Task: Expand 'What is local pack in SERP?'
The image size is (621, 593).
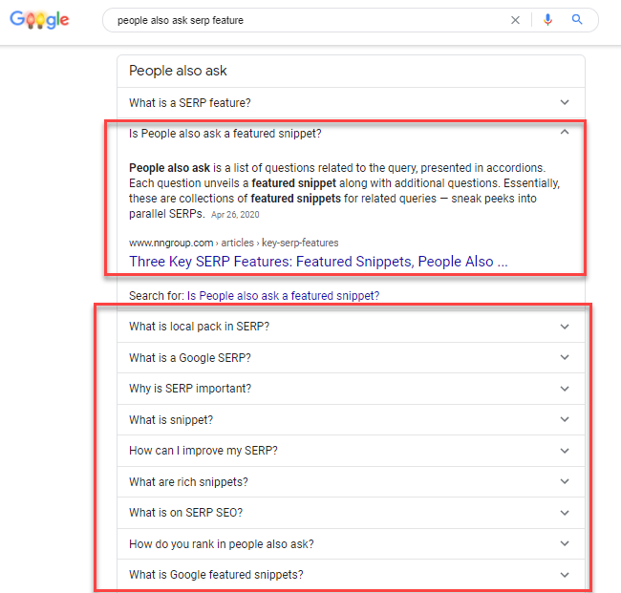Action: (565, 327)
